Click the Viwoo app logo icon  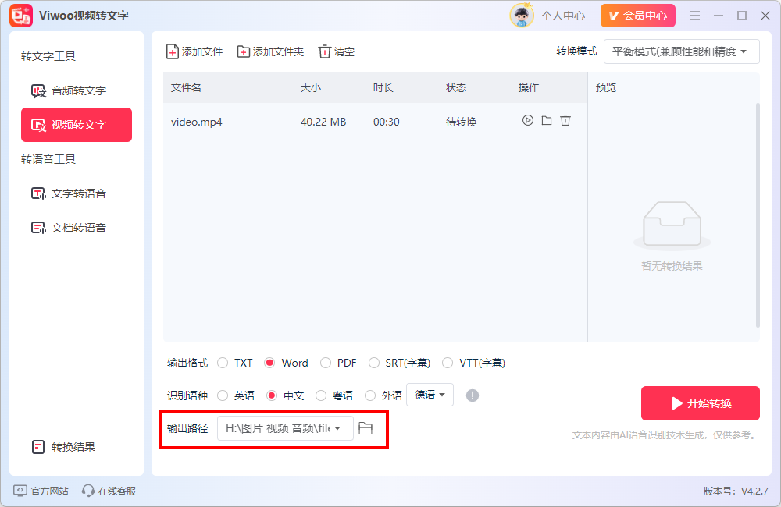pos(21,16)
